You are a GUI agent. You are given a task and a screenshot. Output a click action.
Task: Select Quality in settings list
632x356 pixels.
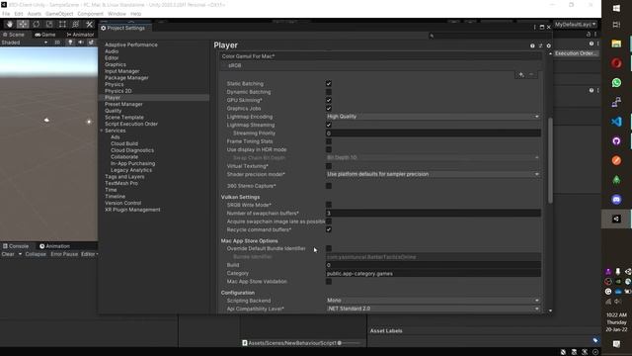[113, 111]
